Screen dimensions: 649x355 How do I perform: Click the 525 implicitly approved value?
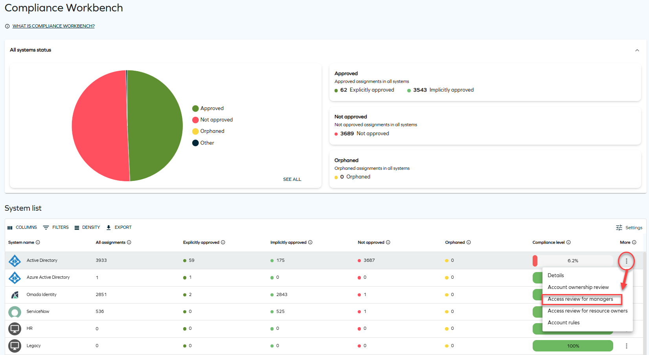click(280, 312)
